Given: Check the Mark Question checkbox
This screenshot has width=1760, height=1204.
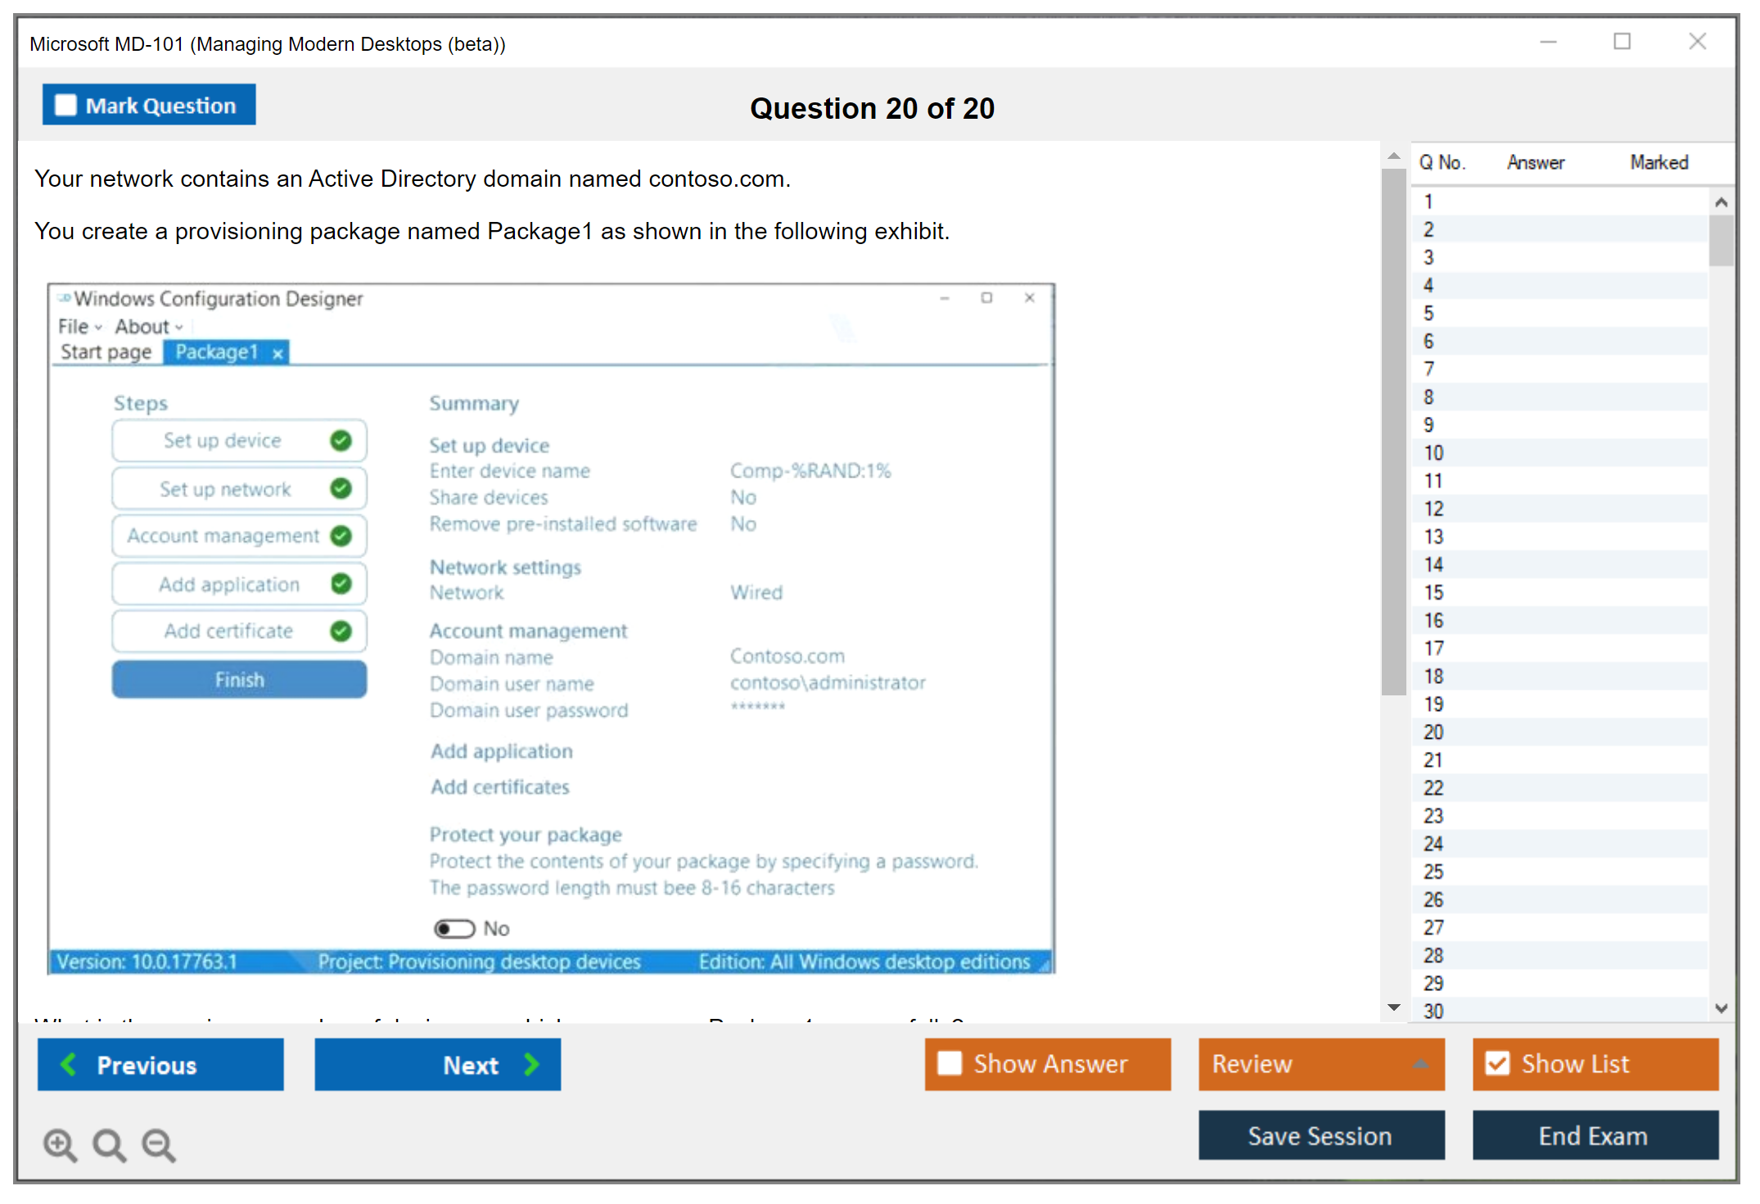Looking at the screenshot, I should click(x=65, y=106).
